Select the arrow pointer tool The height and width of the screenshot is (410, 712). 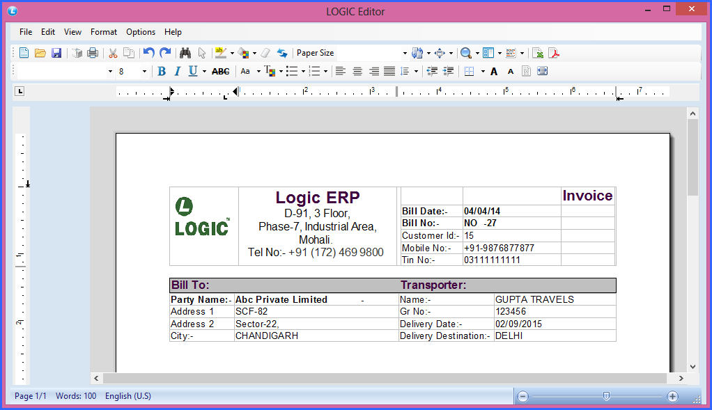click(x=201, y=53)
